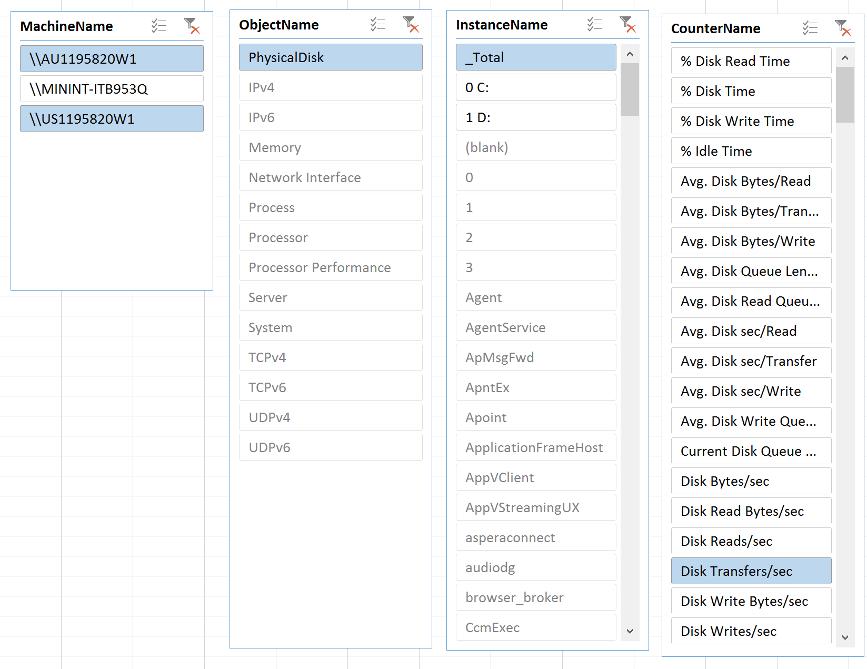The width and height of the screenshot is (867, 669).
Task: Choose % Idle Time counter
Action: pyautogui.click(x=751, y=151)
